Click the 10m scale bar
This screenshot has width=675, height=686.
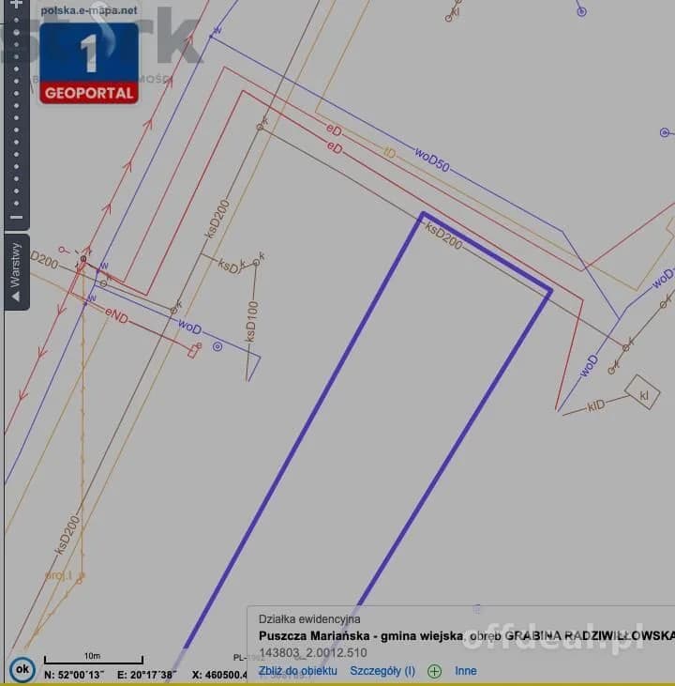coord(94,659)
